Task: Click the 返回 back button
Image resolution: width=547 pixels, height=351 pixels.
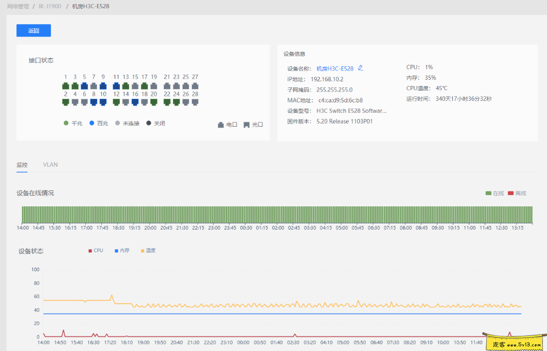Action: 33,30
